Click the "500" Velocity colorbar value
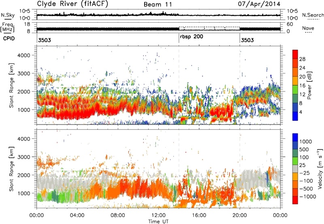Image resolution: width=324 pixels, height=224 pixels. 305,149
